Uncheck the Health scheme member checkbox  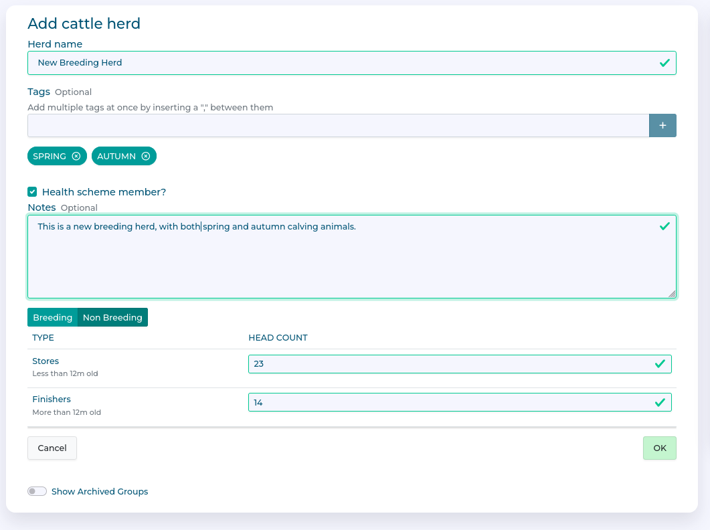pyautogui.click(x=31, y=191)
